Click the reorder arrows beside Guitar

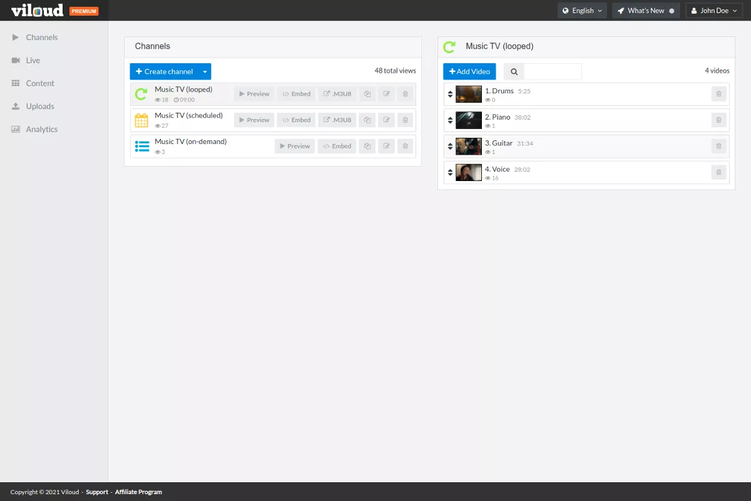450,147
